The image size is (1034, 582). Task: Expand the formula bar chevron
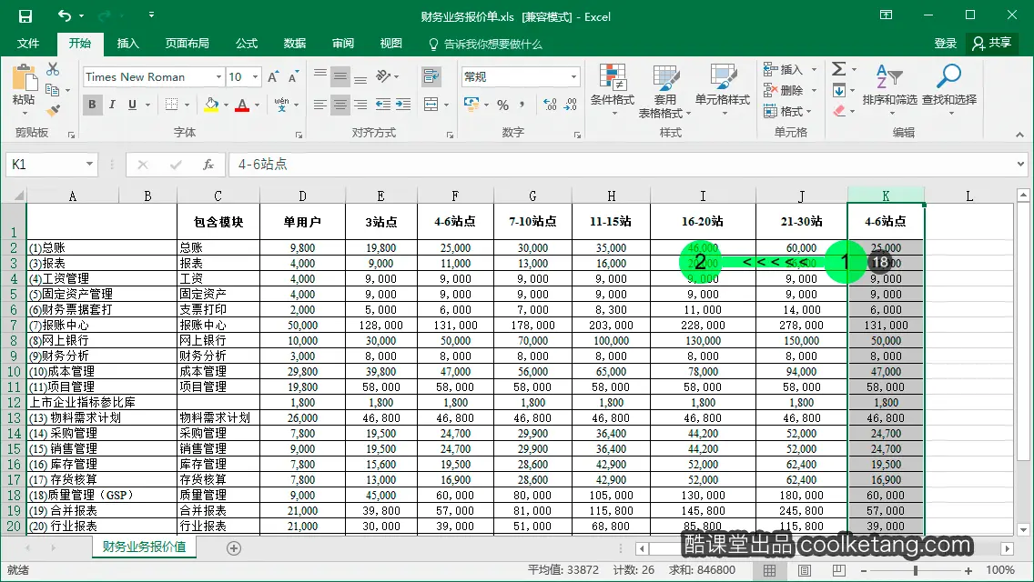coord(1021,164)
